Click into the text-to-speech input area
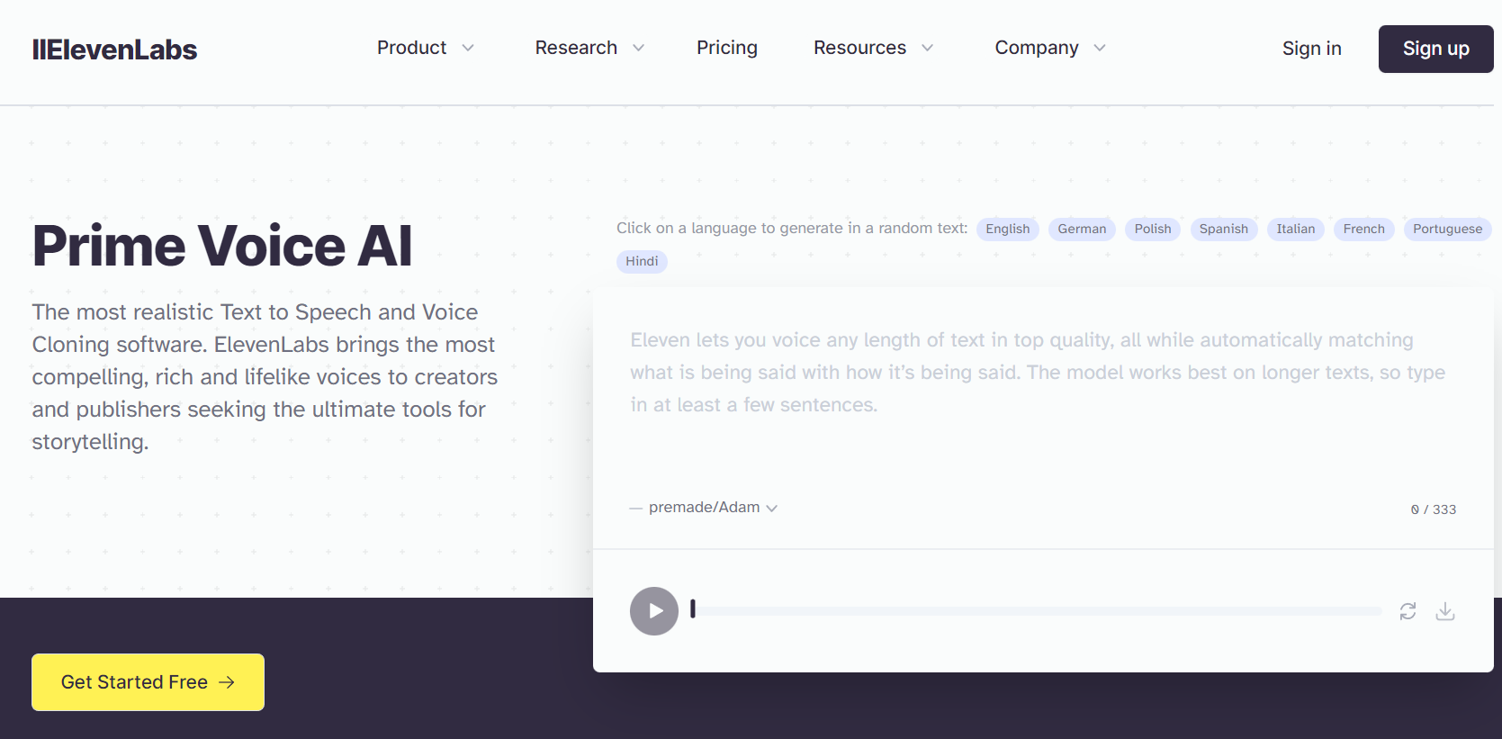Screen dimensions: 1502x739 1042,389
